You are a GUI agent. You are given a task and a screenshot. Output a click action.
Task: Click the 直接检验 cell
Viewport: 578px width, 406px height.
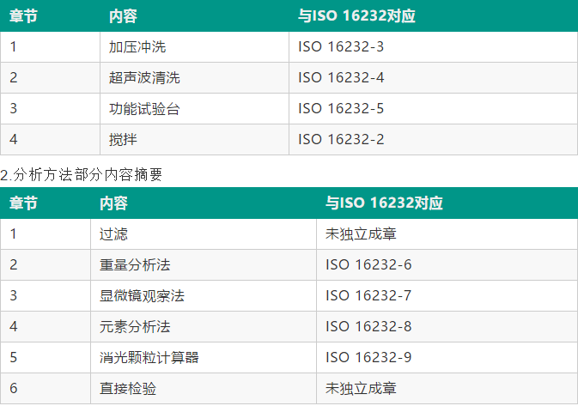tap(204, 389)
